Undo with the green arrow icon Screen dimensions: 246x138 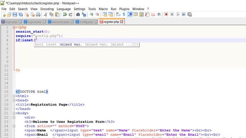[x=65, y=15]
